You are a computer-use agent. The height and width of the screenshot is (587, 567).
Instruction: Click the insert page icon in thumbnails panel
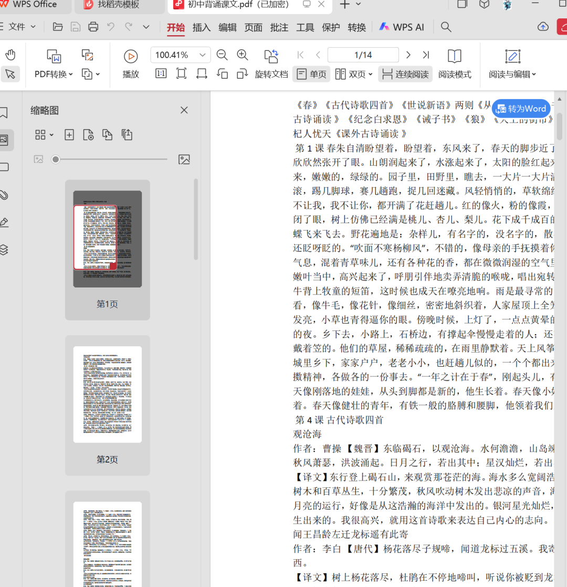(x=69, y=135)
